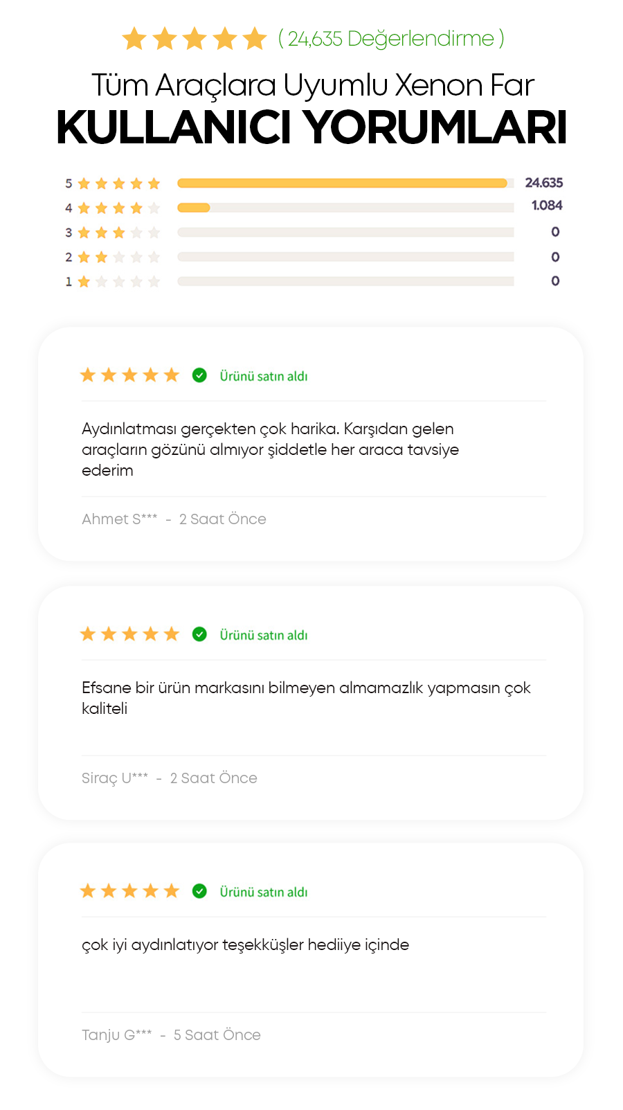Click the star rating on Siraç's review
This screenshot has height=1110, width=623.
[129, 634]
